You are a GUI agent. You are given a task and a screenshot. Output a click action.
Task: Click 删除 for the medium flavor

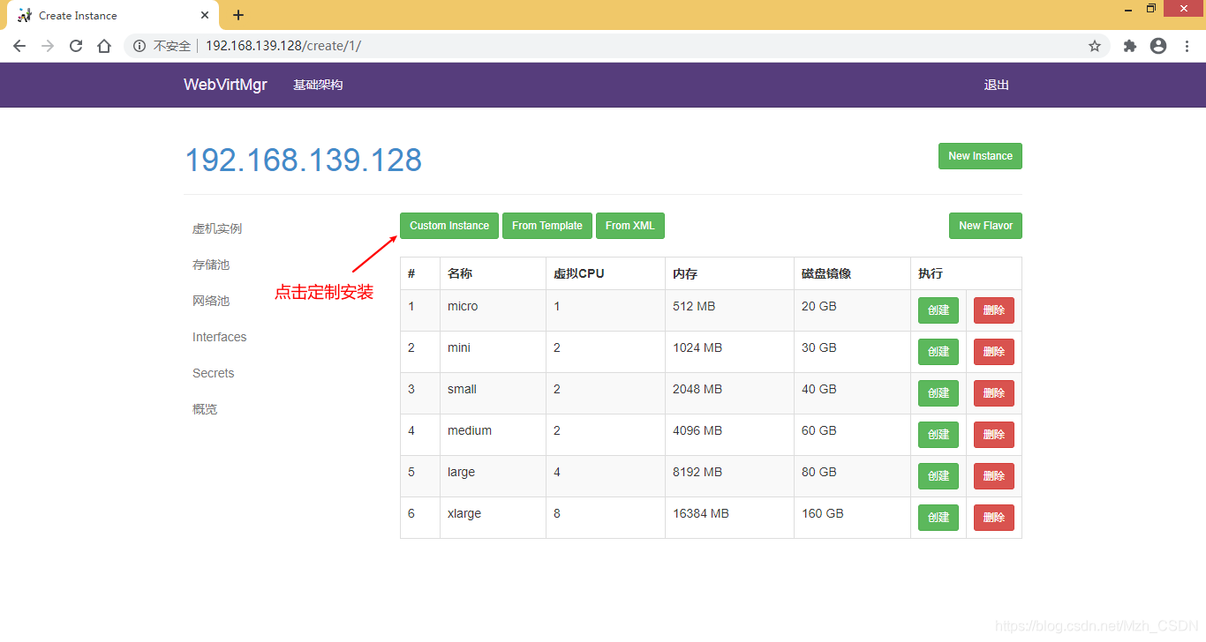click(994, 435)
